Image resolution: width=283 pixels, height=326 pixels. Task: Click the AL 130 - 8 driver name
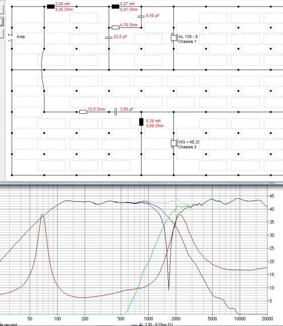pos(188,37)
